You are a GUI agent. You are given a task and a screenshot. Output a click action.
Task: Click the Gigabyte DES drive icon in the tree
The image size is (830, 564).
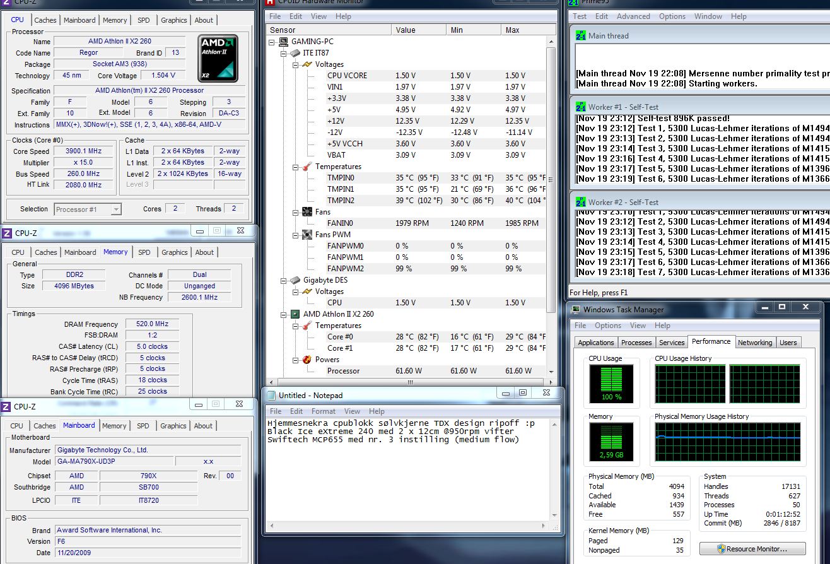click(295, 280)
